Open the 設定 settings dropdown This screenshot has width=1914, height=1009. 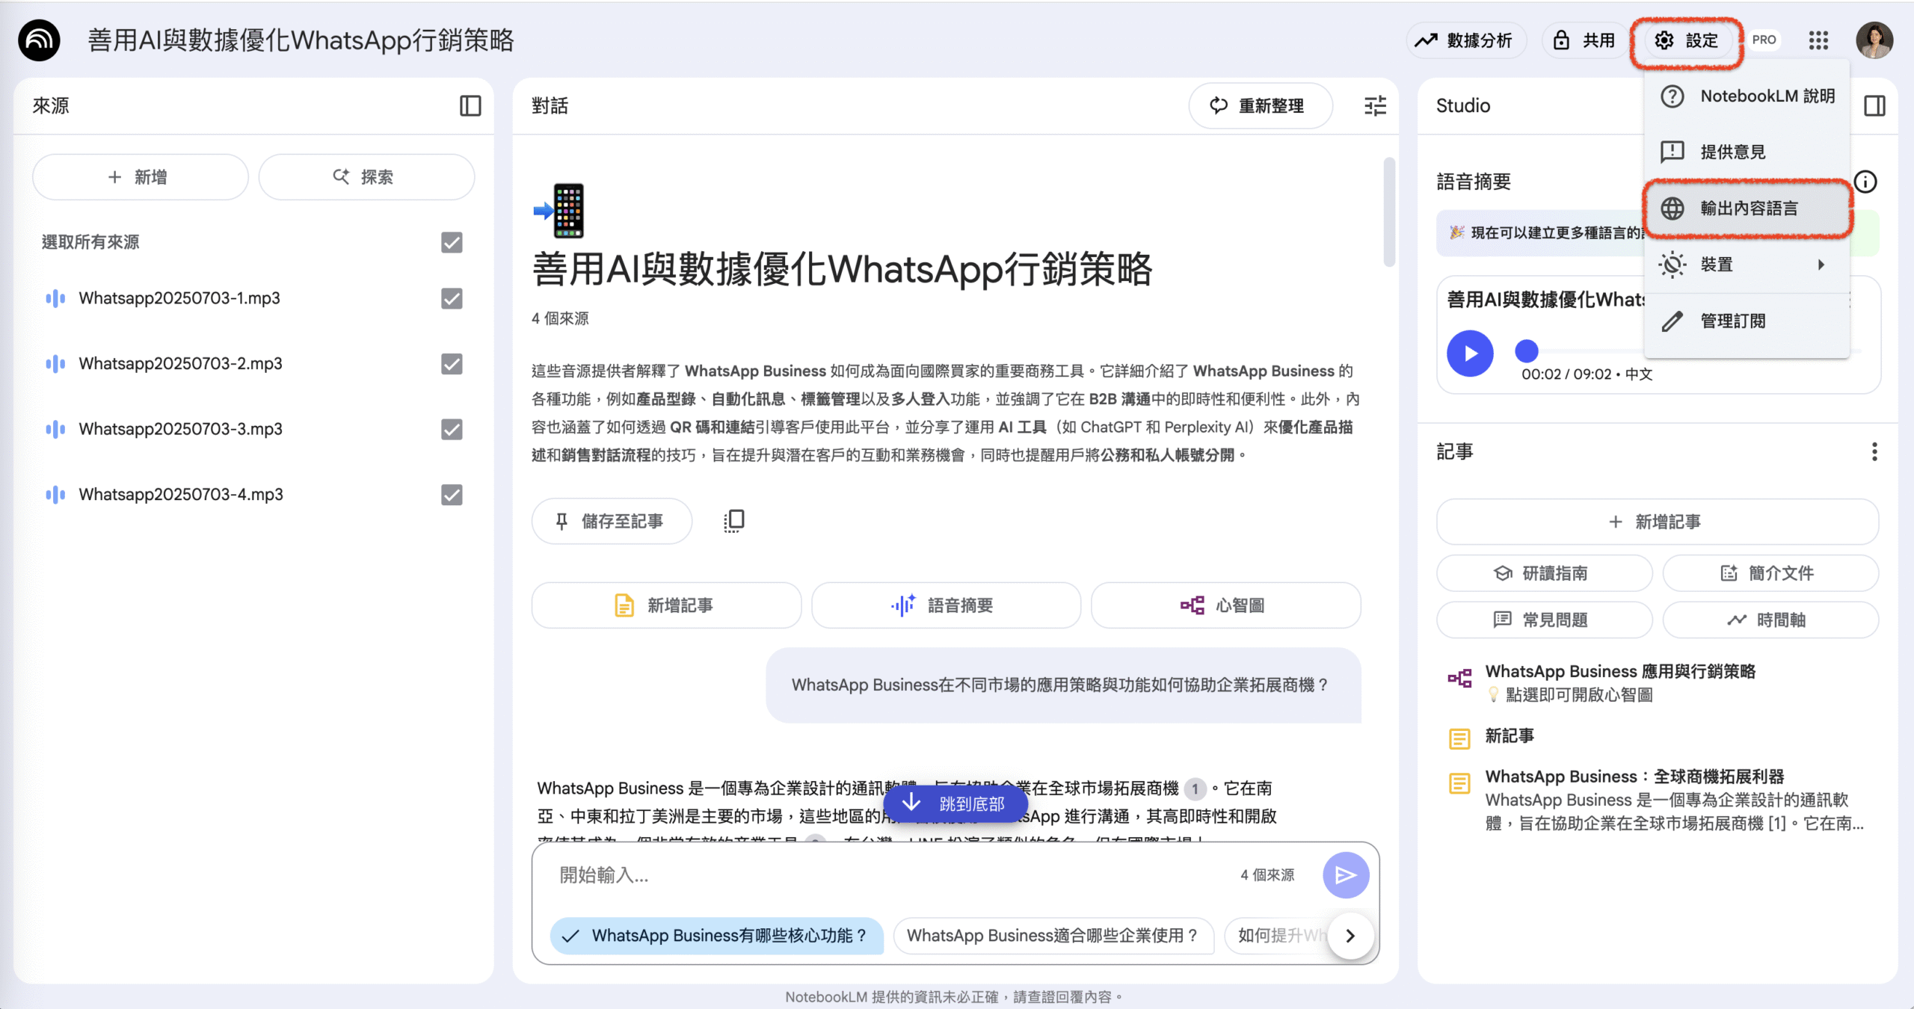(1686, 40)
